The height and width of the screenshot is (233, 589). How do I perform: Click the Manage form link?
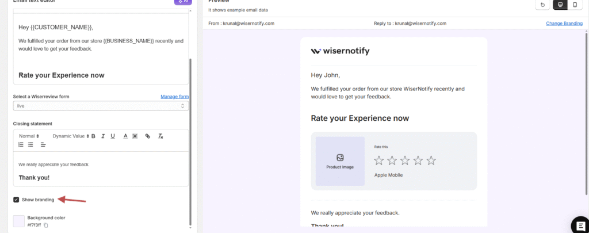(x=174, y=97)
